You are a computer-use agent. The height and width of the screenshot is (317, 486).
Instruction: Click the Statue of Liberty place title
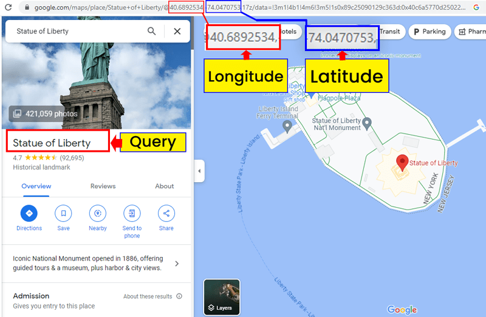[x=52, y=143]
